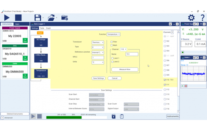Open Help question mark icon

(x=202, y=18)
